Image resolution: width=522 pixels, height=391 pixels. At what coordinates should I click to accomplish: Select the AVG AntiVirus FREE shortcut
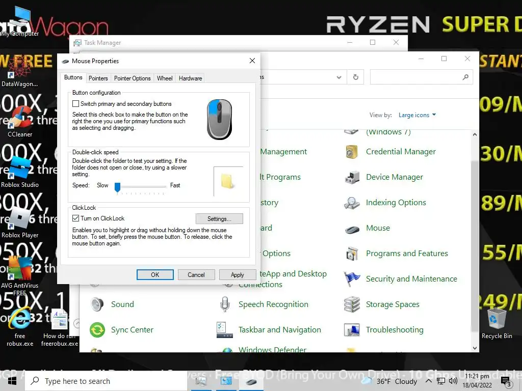pyautogui.click(x=20, y=276)
